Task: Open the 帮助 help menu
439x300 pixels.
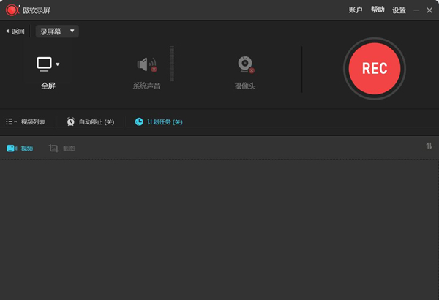Action: coord(378,10)
